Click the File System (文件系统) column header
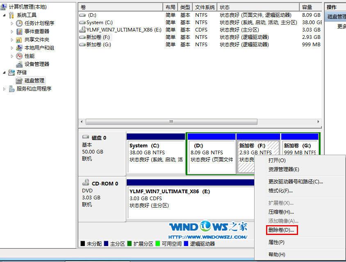346x262 pixels. [205, 7]
